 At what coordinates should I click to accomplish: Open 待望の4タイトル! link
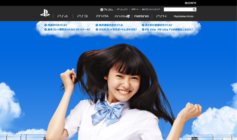[56, 25]
